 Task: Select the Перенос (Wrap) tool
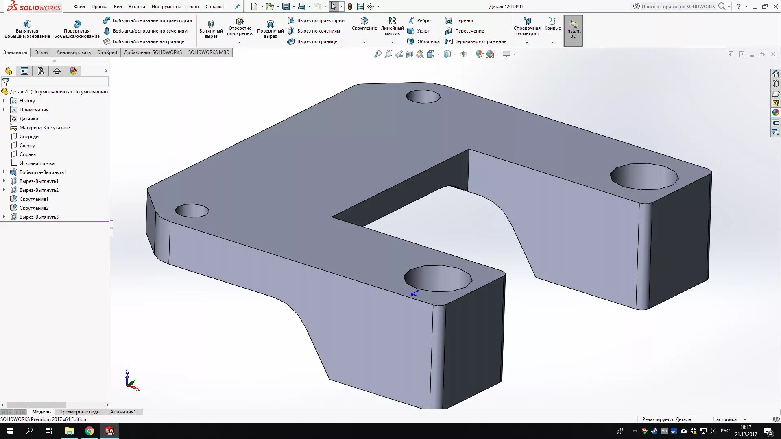460,20
